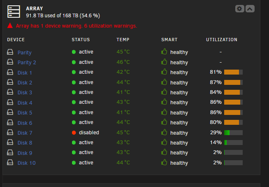Click the SMART column header
This screenshot has width=269, height=187.
(169, 40)
